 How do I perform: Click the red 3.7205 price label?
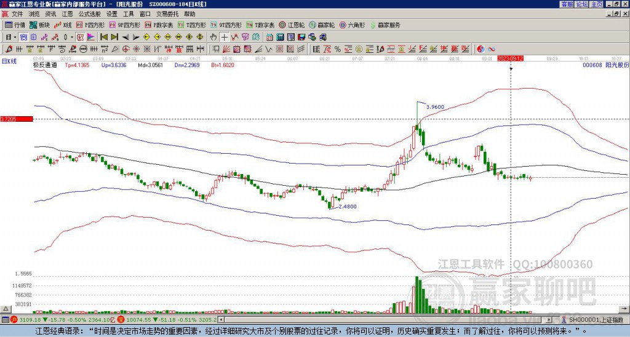pos(17,119)
